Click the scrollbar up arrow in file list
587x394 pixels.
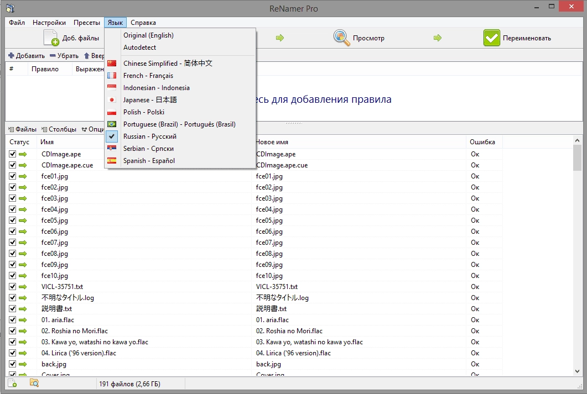(x=577, y=140)
